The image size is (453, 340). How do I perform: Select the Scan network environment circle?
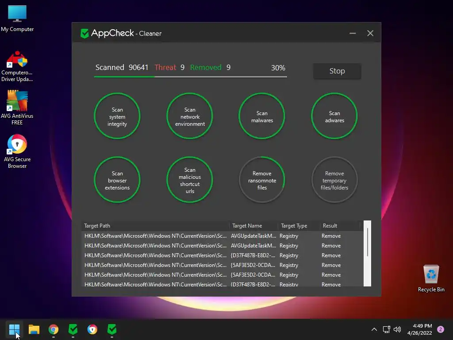tap(190, 116)
